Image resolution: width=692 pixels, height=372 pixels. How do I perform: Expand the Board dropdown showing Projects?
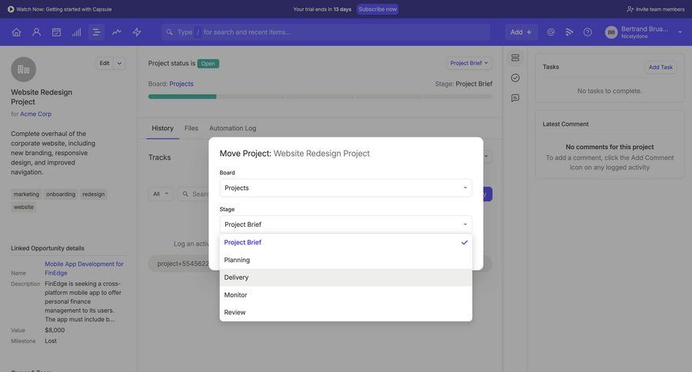coord(345,188)
